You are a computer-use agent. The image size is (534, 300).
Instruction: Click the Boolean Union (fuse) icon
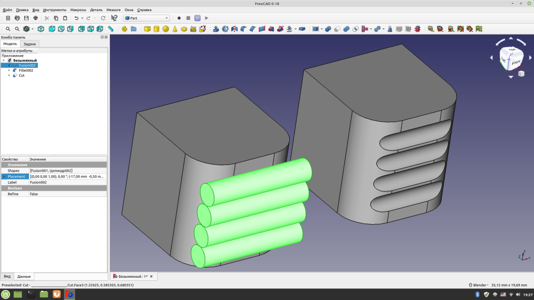click(346, 29)
